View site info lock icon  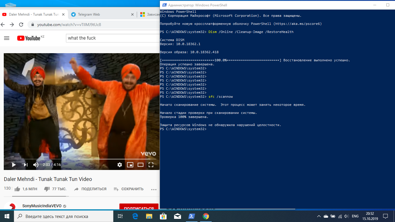[x=32, y=25]
